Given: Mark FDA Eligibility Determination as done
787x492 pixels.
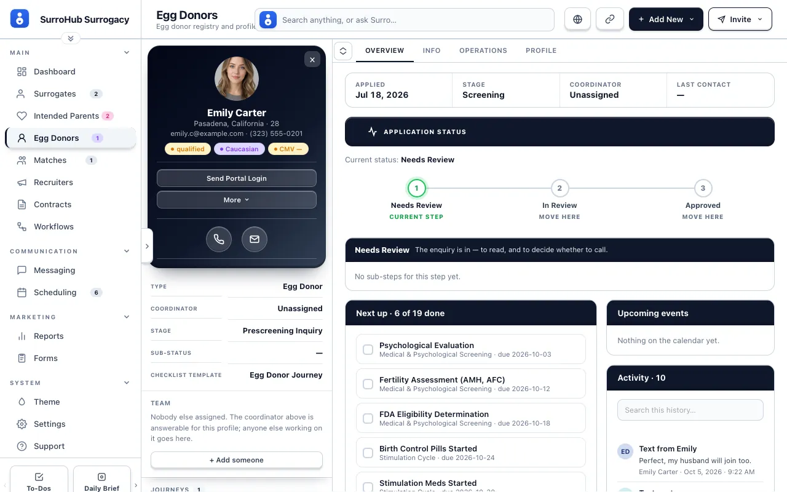Looking at the screenshot, I should [x=368, y=418].
